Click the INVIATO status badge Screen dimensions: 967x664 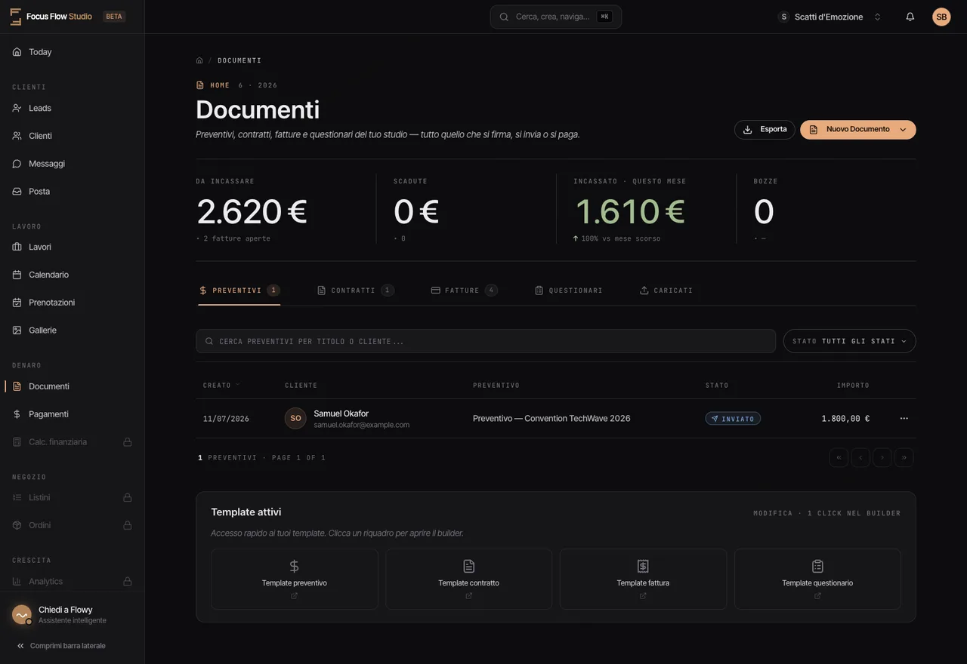(733, 419)
